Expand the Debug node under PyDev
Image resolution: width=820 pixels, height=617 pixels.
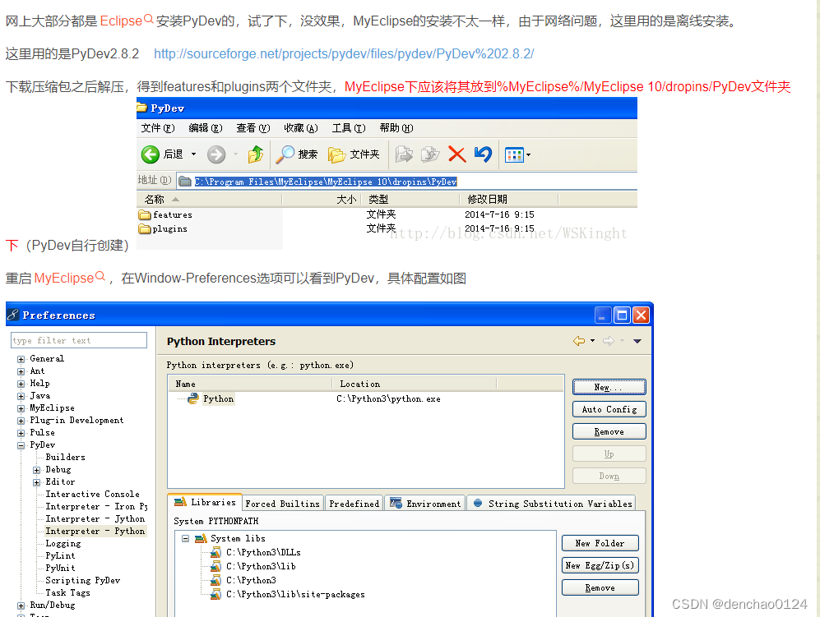37,470
